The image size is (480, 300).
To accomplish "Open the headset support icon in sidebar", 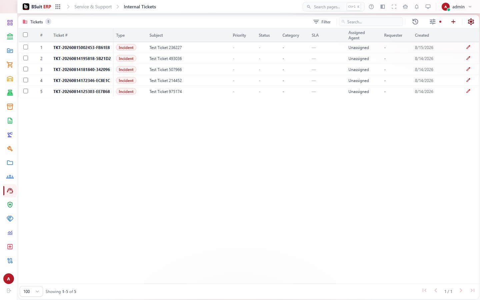I will coord(10,191).
